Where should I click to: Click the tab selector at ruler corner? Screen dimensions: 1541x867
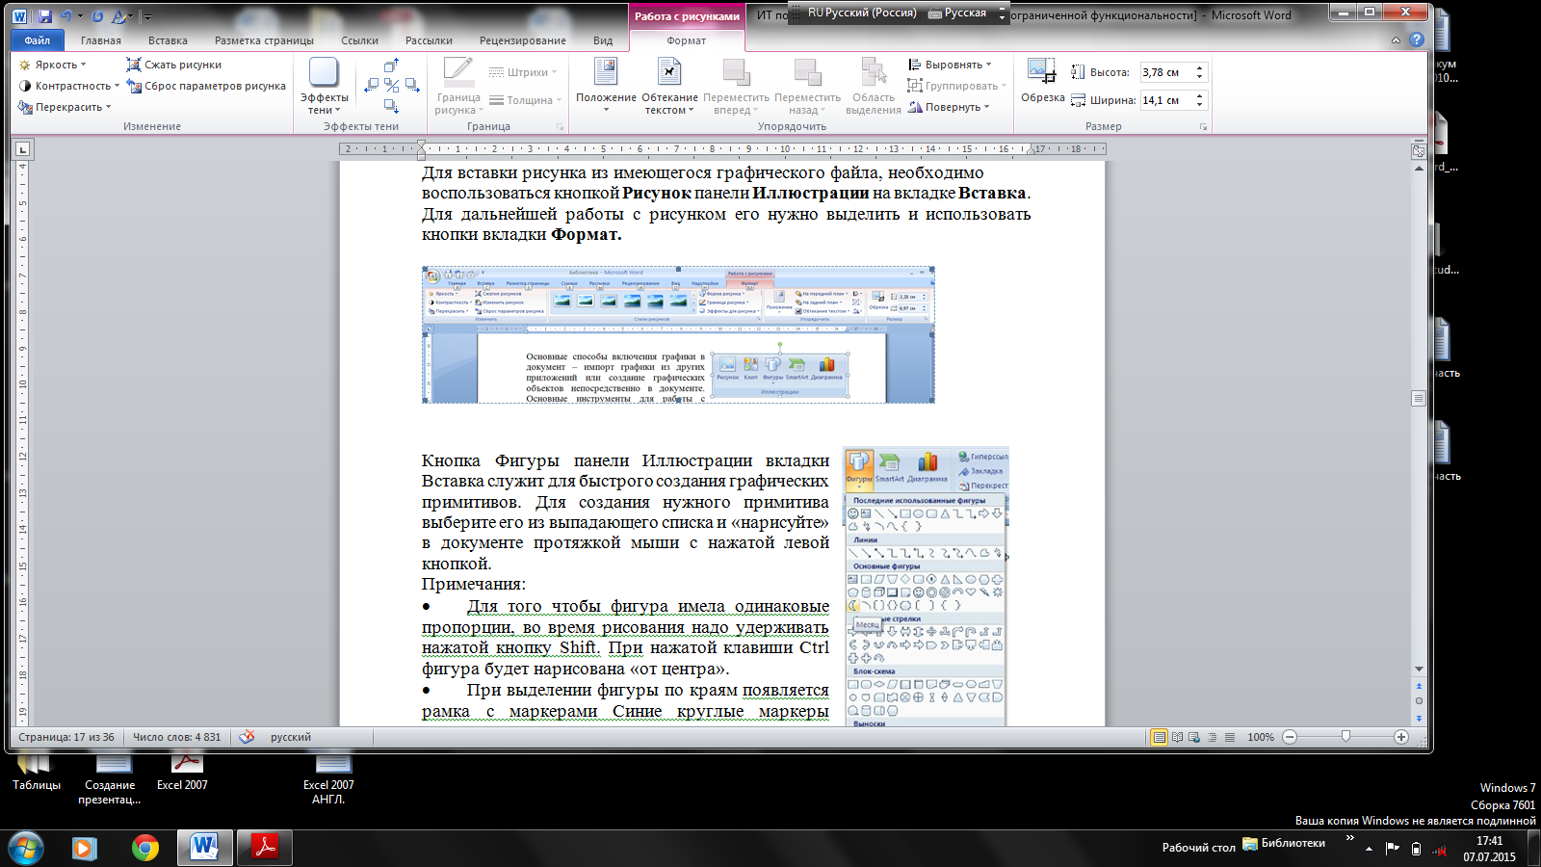coord(23,149)
